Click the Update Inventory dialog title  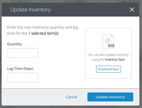[x=31, y=10]
